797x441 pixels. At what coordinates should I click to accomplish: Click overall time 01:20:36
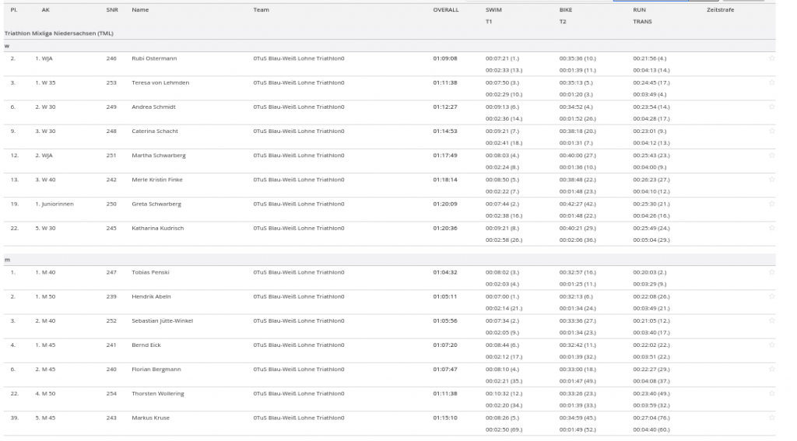445,228
